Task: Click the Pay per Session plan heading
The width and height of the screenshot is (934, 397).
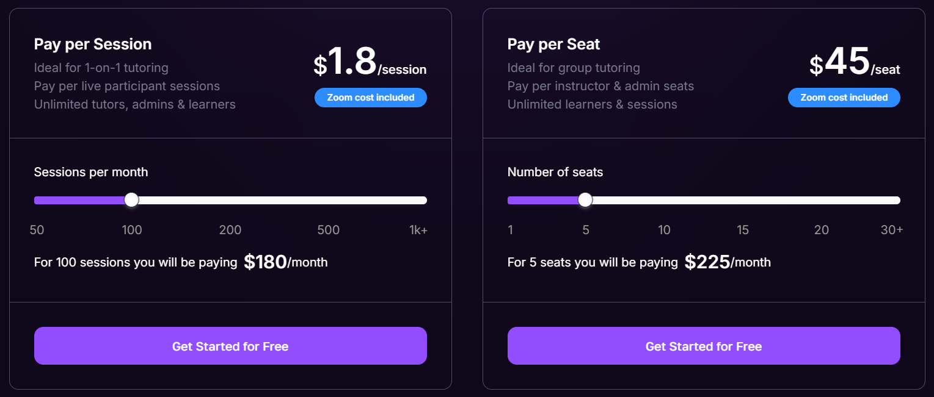Action: click(x=93, y=44)
